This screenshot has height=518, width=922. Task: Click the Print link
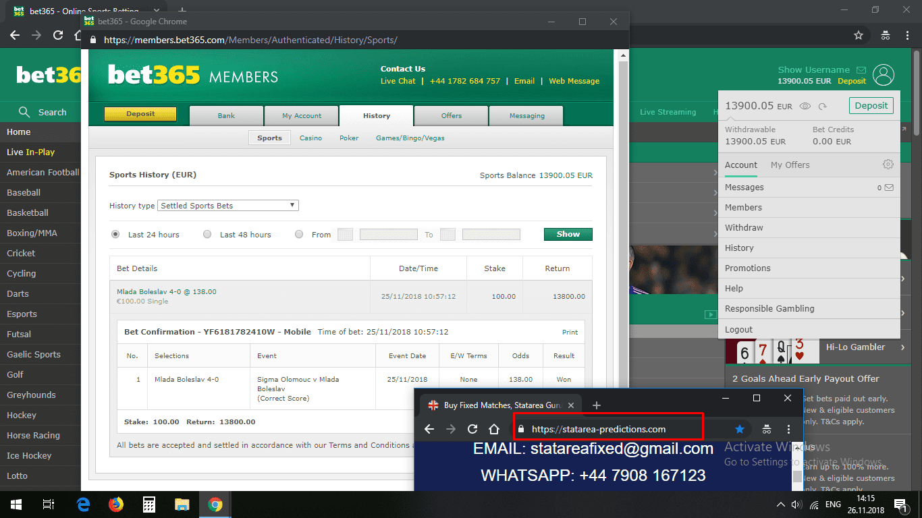click(570, 332)
